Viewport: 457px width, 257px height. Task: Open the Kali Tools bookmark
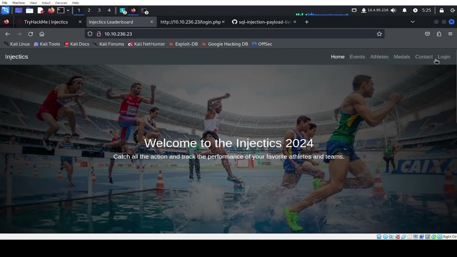point(47,44)
